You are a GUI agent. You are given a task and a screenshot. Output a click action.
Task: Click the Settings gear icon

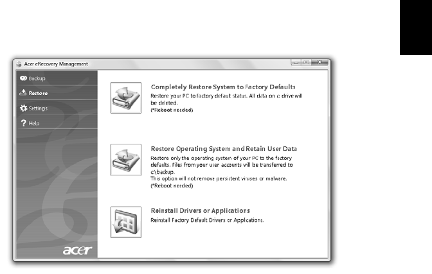23,108
